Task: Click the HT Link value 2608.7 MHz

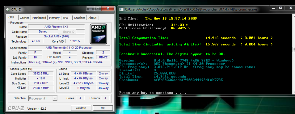Action: (x=40, y=88)
